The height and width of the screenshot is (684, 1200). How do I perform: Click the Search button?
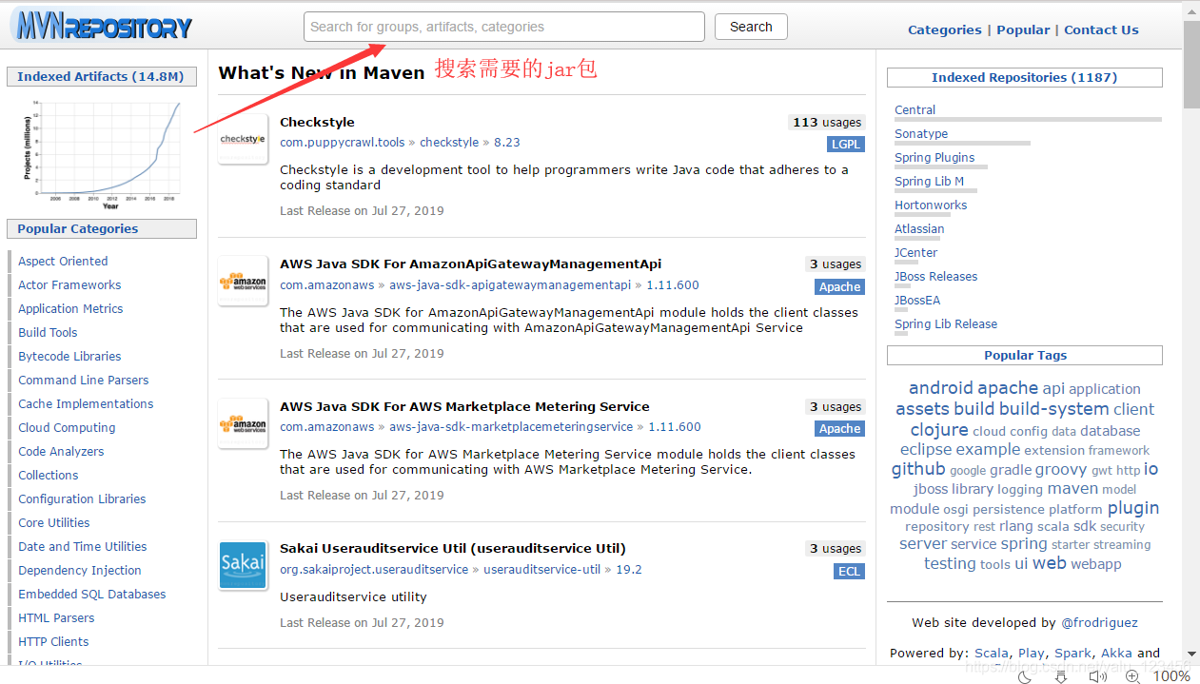pyautogui.click(x=751, y=27)
